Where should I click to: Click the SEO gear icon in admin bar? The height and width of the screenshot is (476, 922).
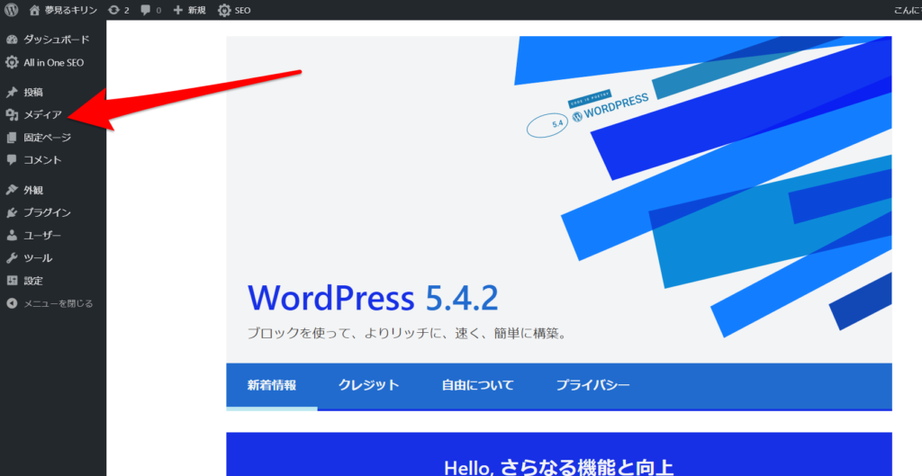coord(224,10)
